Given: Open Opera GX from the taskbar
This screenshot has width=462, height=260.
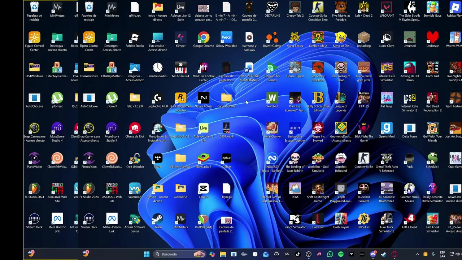Looking at the screenshot, I should pyautogui.click(x=394, y=254).
